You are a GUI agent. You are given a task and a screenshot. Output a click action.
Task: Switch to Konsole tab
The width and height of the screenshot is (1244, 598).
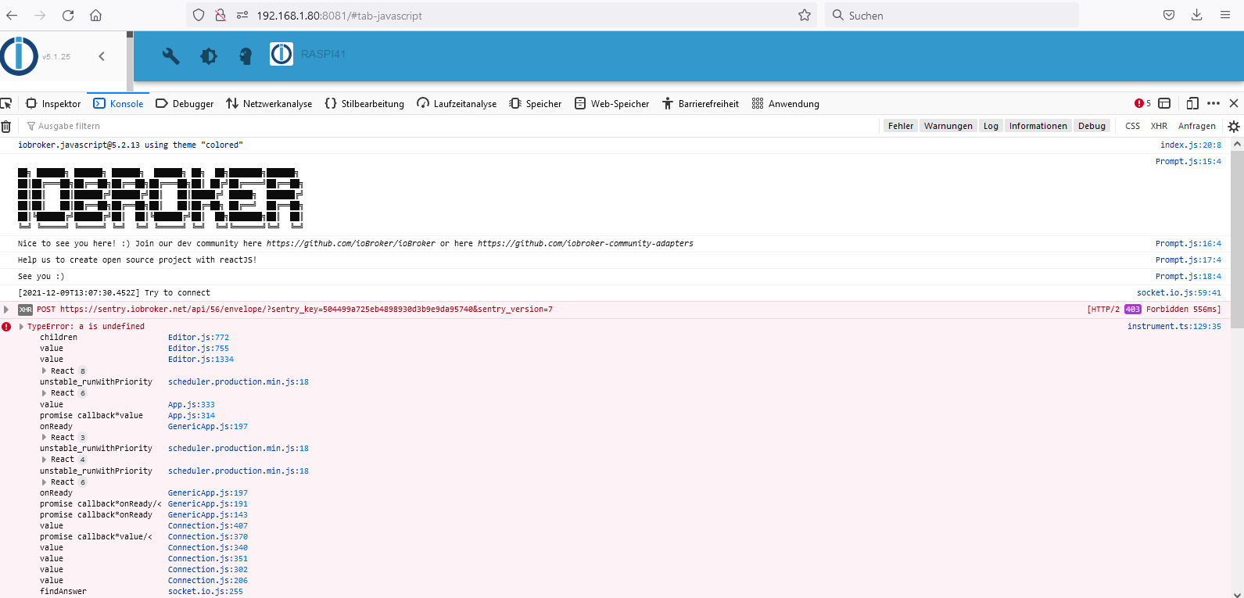pos(118,103)
